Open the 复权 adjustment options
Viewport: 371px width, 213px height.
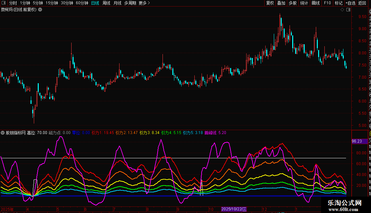point(270,3)
